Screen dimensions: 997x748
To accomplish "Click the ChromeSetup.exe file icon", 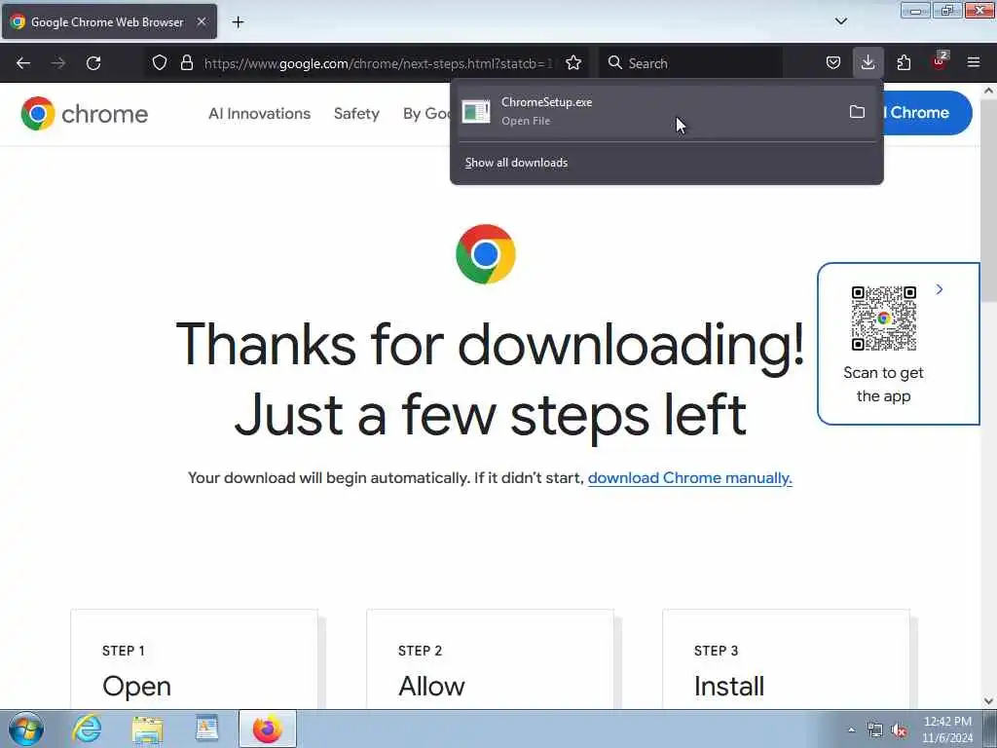I will tap(475, 112).
